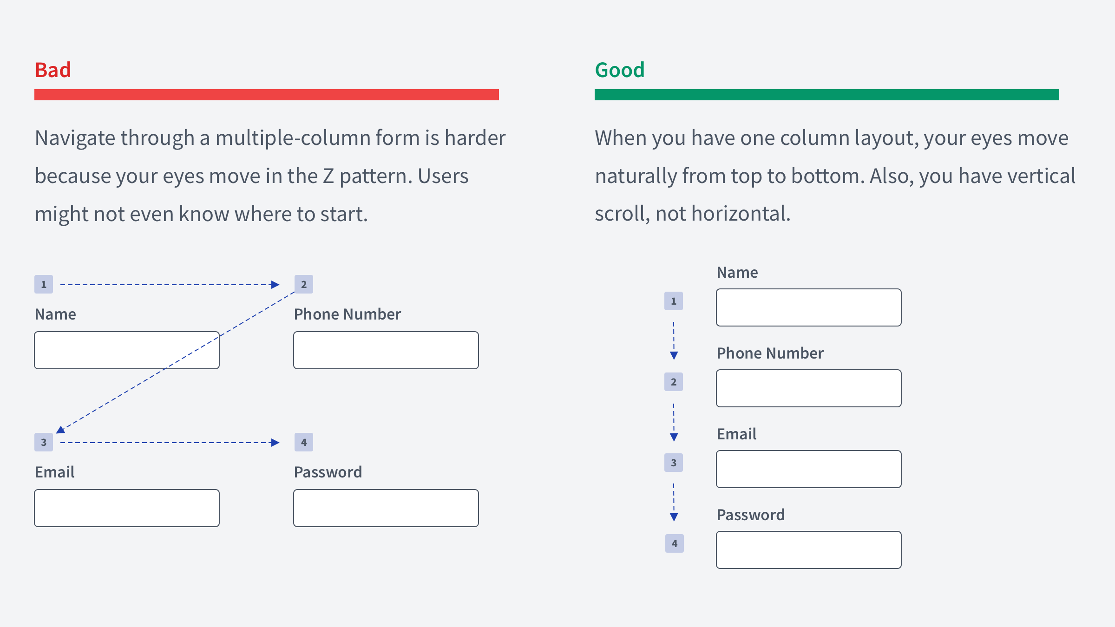Click step badge 1 in the two-column form
1115x627 pixels.
(44, 284)
